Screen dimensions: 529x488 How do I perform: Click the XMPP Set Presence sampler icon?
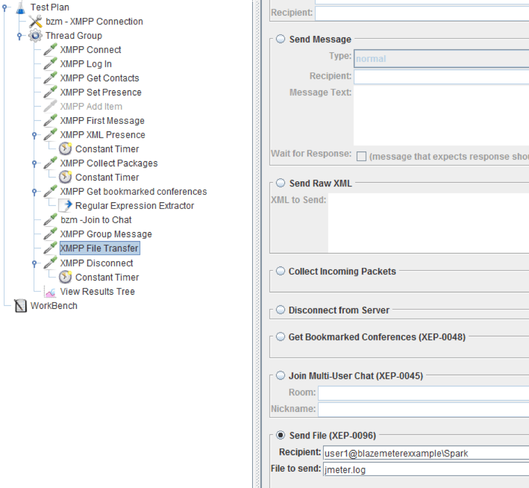click(x=50, y=92)
